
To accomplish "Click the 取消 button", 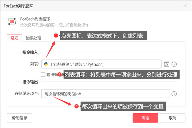I will tap(172, 118).
